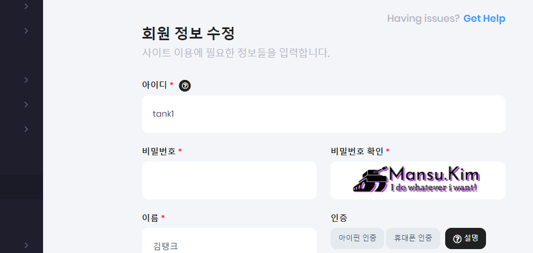533x253 pixels.
Task: Expand the topmost sidebar chevron
Action: 26,7
